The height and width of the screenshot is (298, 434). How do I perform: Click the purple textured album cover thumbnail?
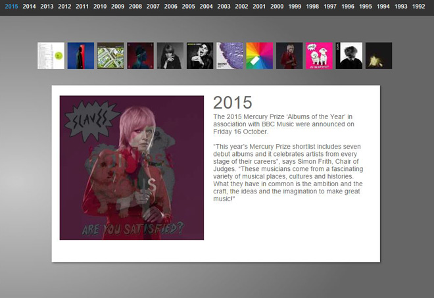pos(229,56)
